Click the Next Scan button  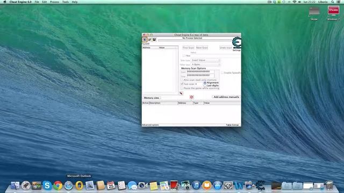[202, 48]
